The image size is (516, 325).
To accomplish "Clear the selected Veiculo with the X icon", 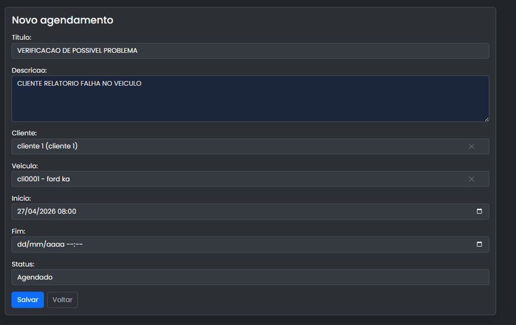I will (x=471, y=179).
